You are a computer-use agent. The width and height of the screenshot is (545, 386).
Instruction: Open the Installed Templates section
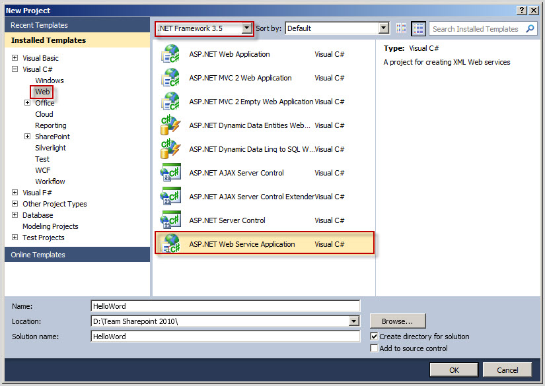click(x=77, y=40)
